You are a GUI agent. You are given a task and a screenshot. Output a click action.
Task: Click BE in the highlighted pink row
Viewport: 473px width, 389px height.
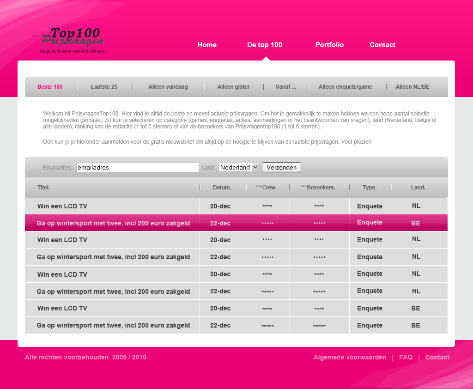[x=416, y=223]
